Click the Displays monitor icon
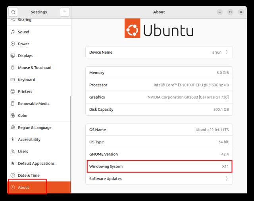Viewport: 254px width, 201px height. [13, 56]
